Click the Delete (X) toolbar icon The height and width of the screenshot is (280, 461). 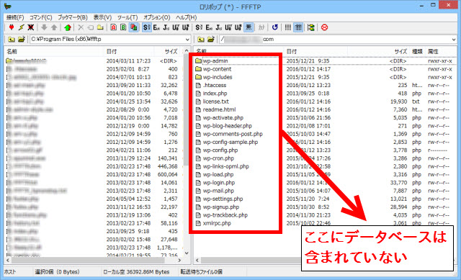(81, 27)
